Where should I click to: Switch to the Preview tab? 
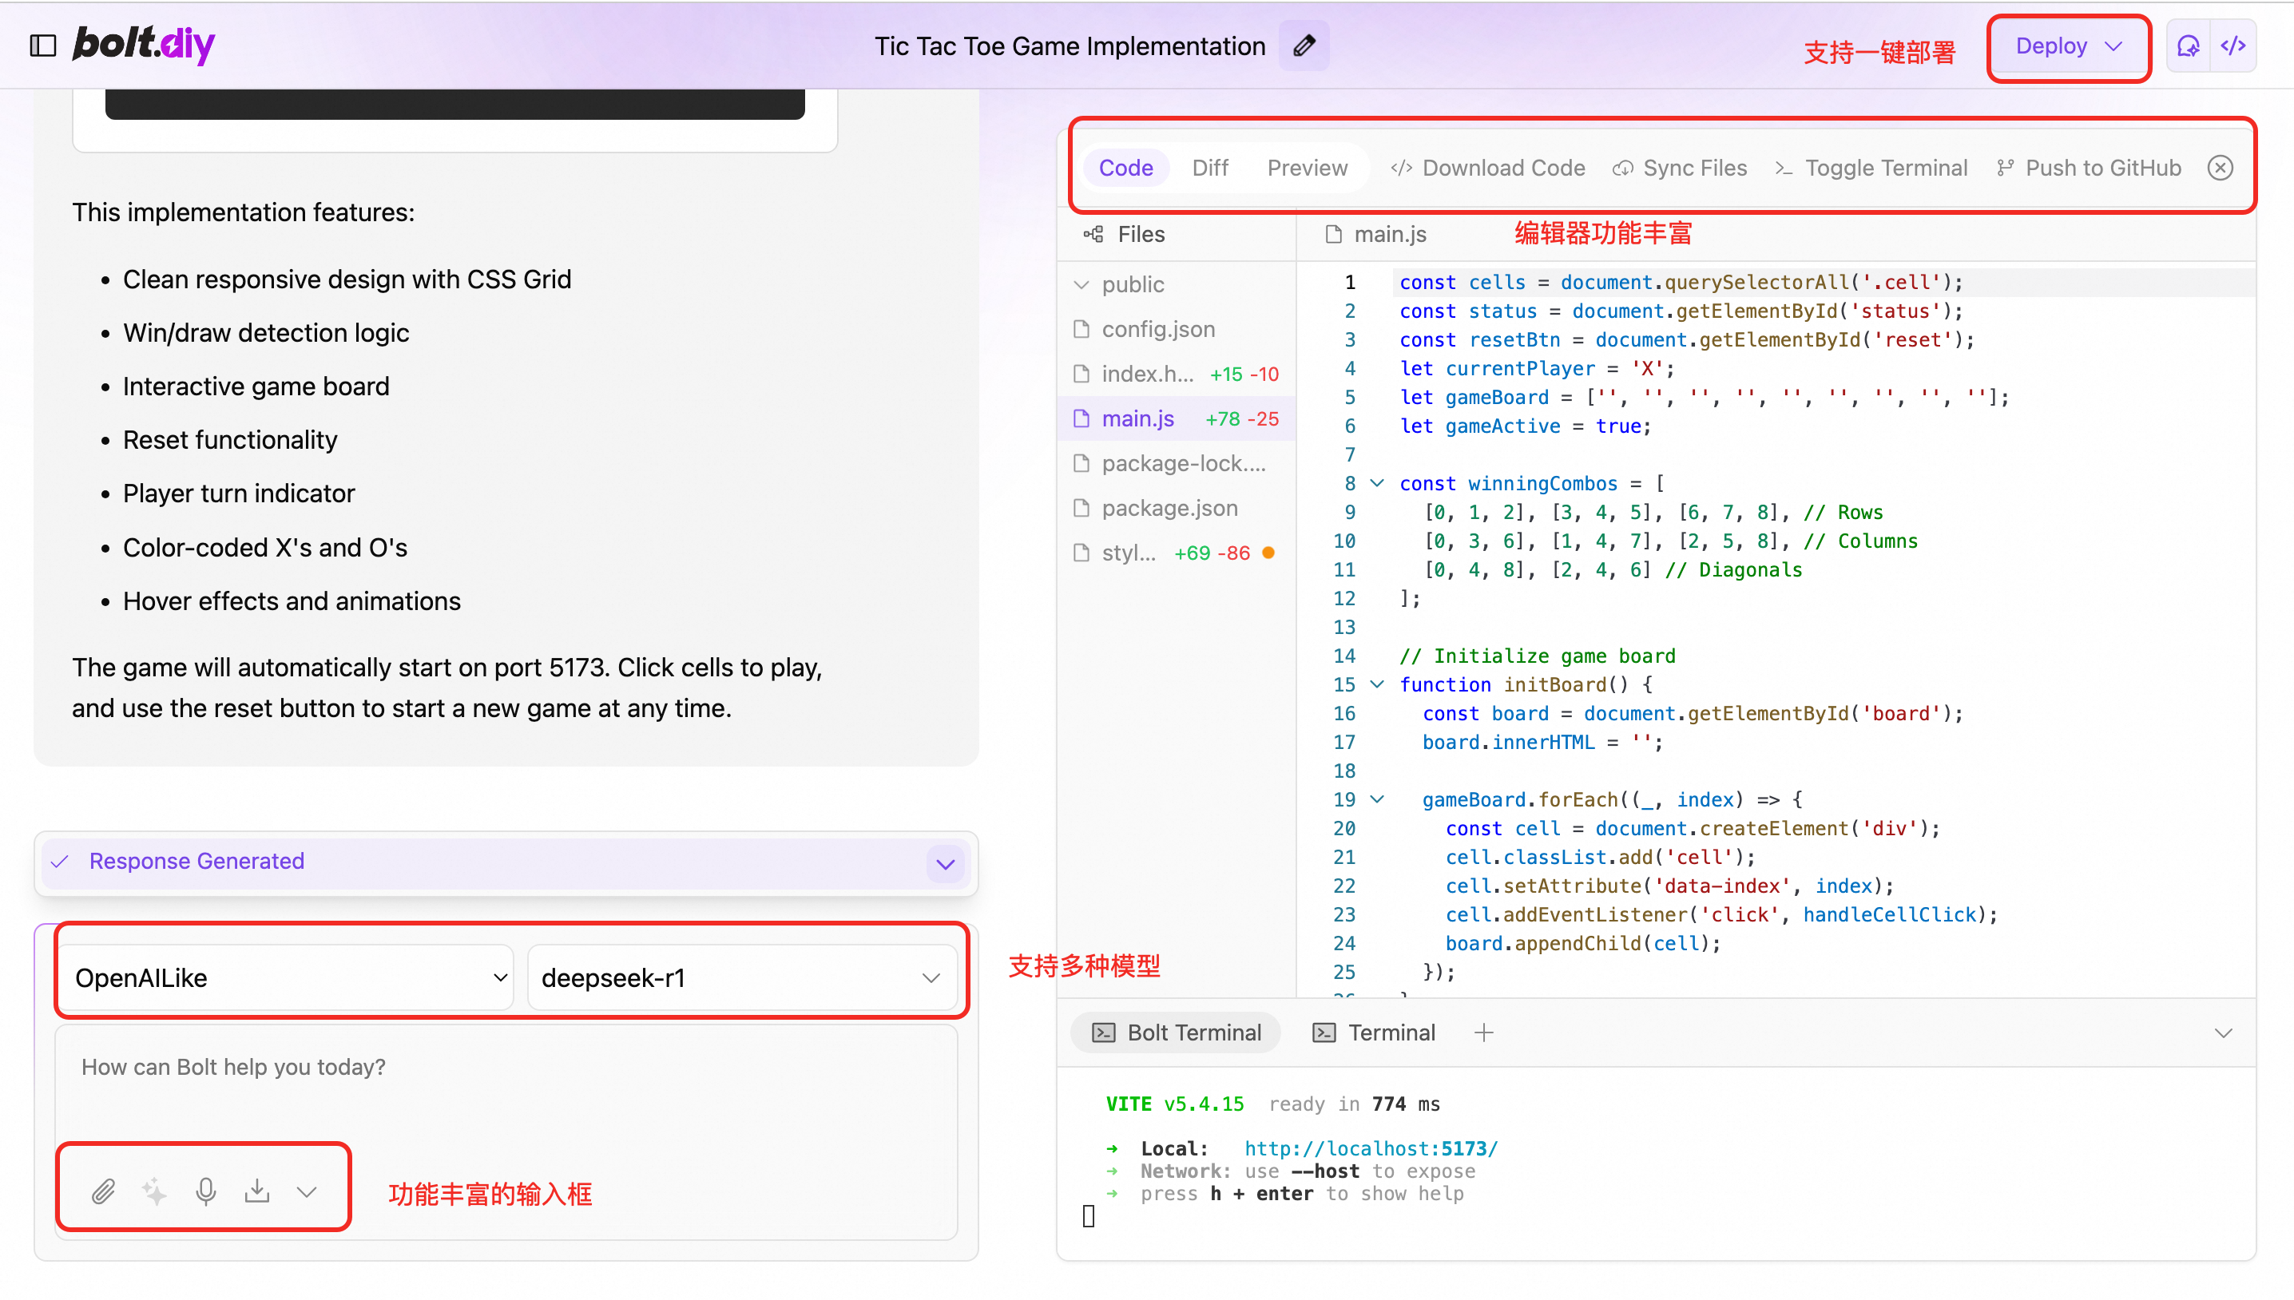(1307, 168)
